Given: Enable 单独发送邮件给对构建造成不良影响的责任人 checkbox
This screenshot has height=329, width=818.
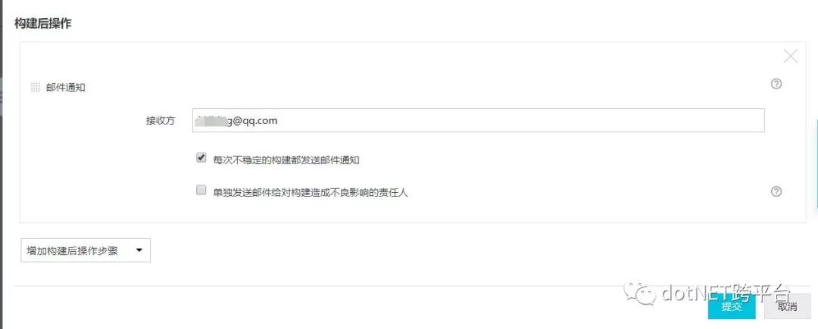Looking at the screenshot, I should [x=201, y=190].
